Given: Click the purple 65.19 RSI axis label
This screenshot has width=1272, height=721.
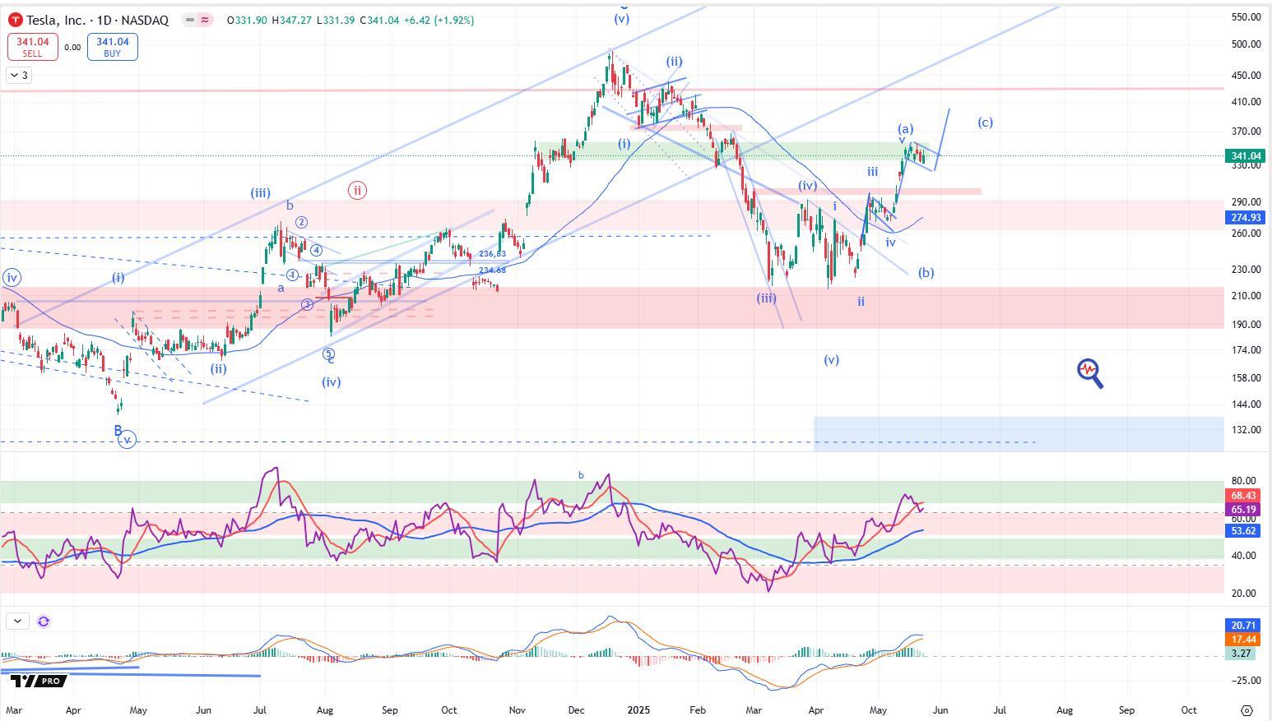Looking at the screenshot, I should point(1243,510).
